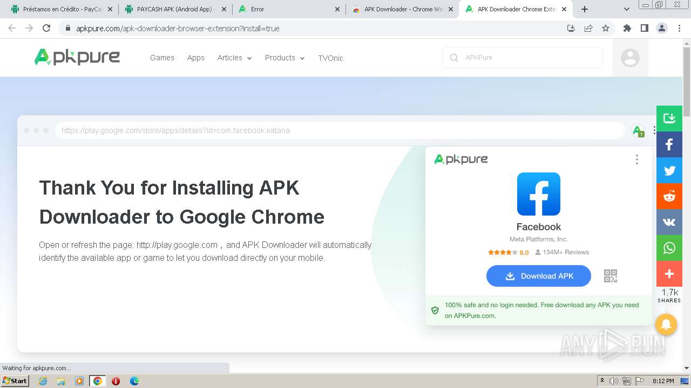Open Internet Explorer from taskbar
Screen dimensions: 691x388
pyautogui.click(x=43, y=381)
